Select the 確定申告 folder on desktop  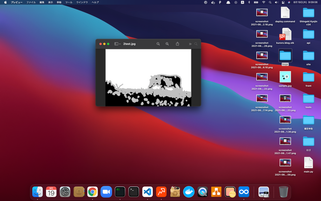pyautogui.click(x=308, y=122)
